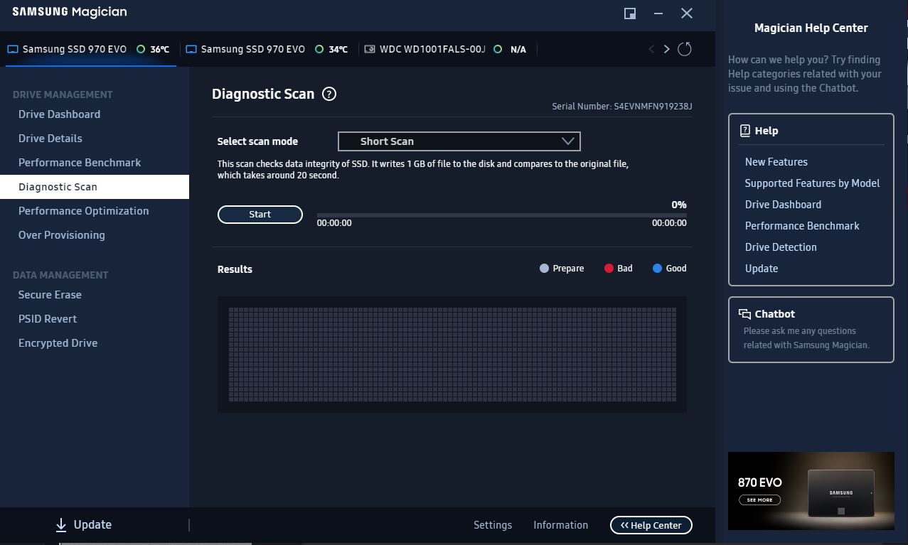Click the Help section question icon
This screenshot has height=545, width=908.
pos(745,131)
